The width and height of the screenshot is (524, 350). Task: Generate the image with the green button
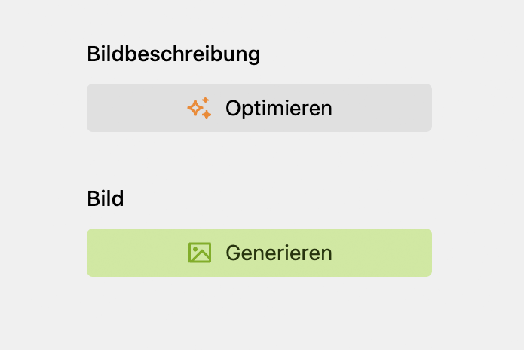point(259,253)
